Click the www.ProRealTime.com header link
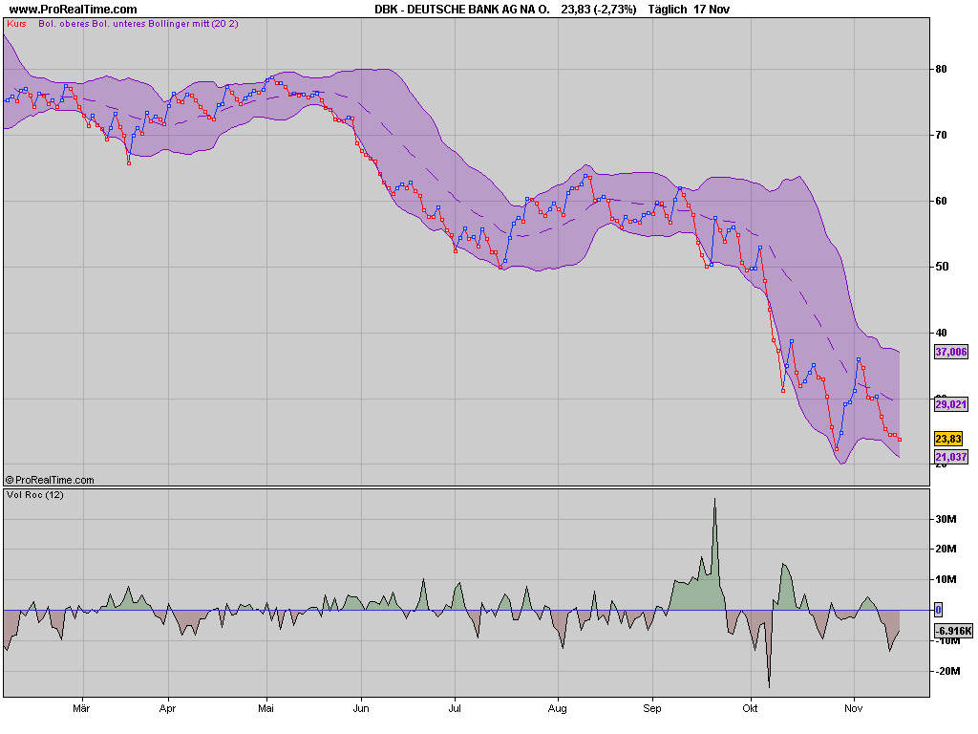The height and width of the screenshot is (734, 978). coord(73,10)
